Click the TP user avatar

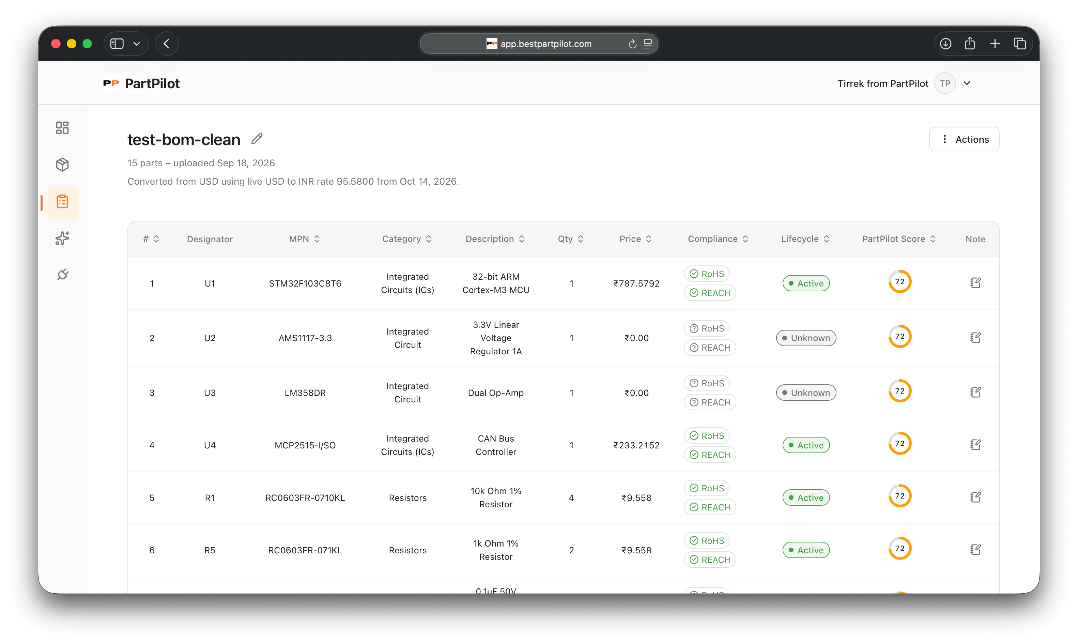[945, 83]
